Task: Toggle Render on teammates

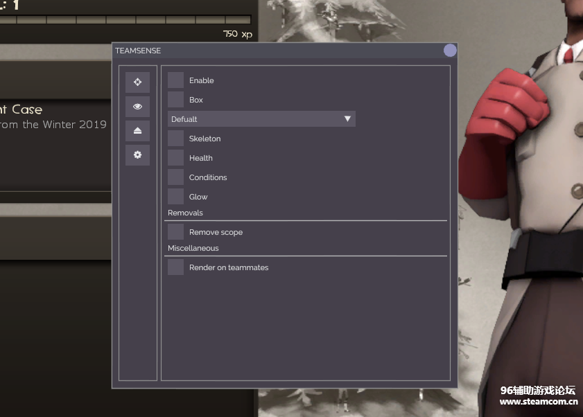Action: click(175, 267)
